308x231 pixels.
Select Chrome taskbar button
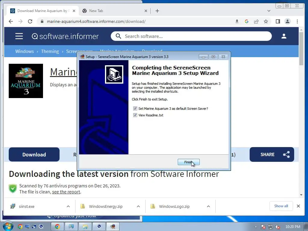[x=57, y=227]
